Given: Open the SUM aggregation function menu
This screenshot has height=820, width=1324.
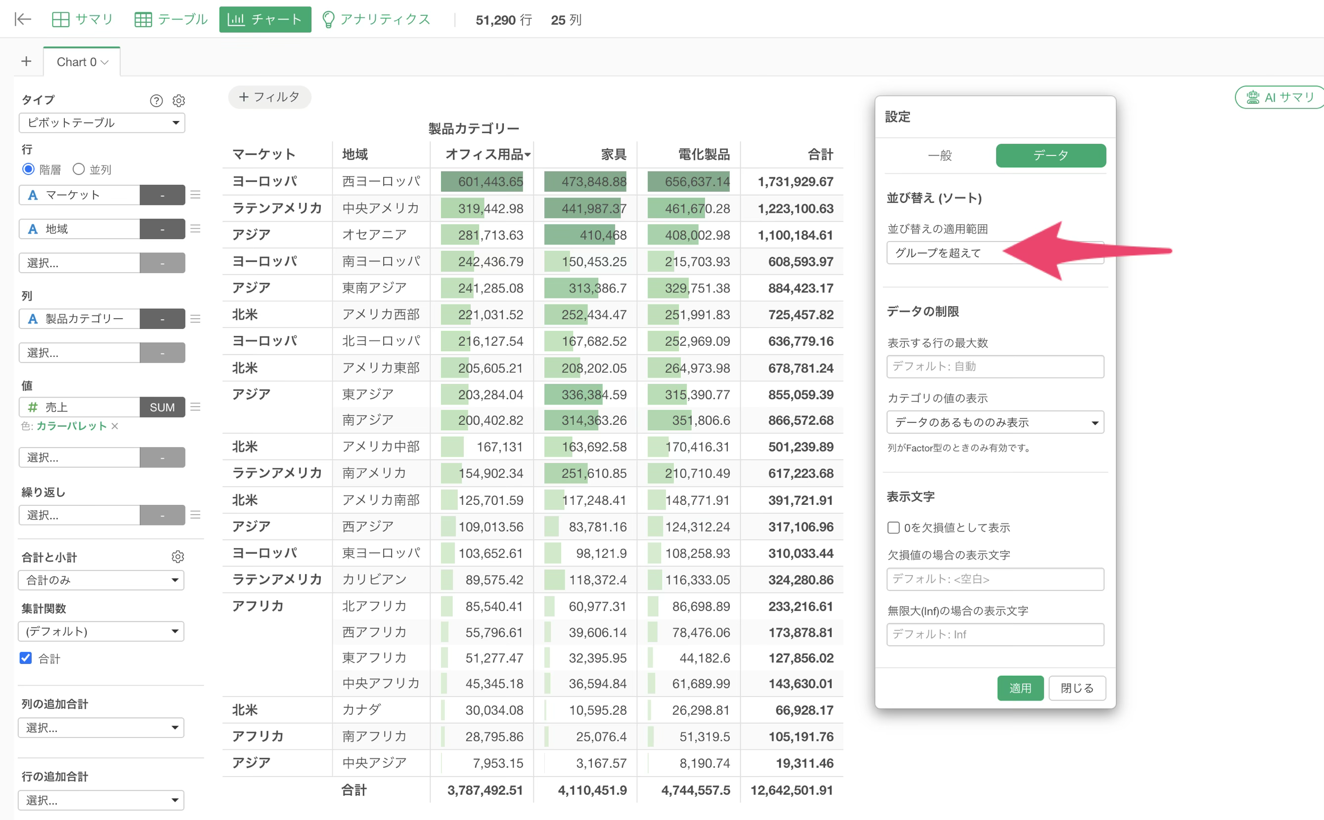Looking at the screenshot, I should pyautogui.click(x=162, y=407).
